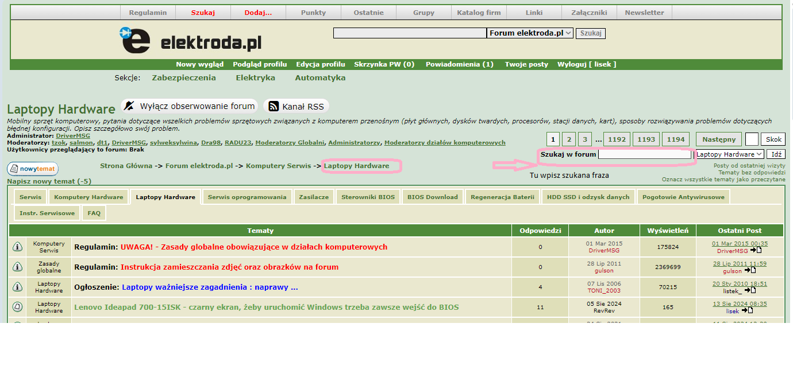The image size is (793, 366).
Task: Open Linki in the top menu
Action: (x=534, y=13)
